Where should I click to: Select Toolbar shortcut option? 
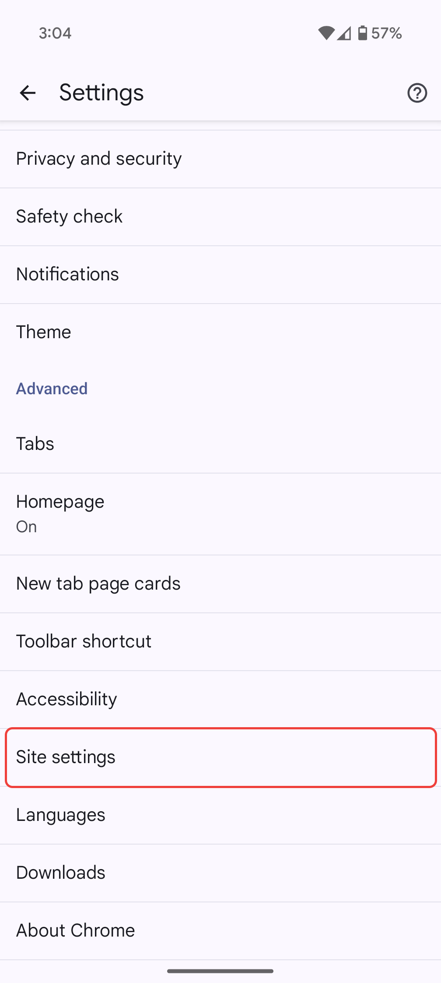coord(220,641)
